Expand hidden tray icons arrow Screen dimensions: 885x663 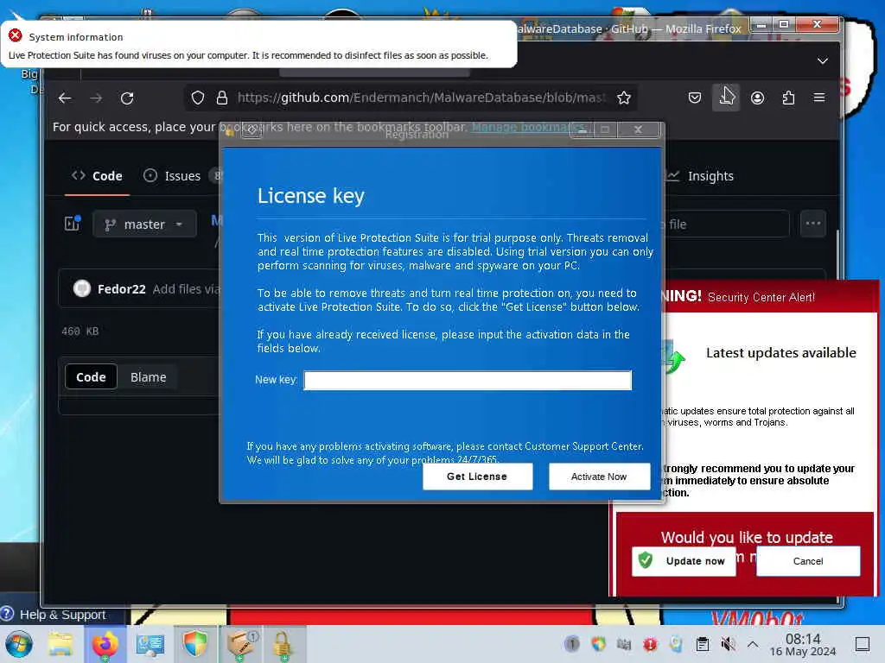pos(753,644)
